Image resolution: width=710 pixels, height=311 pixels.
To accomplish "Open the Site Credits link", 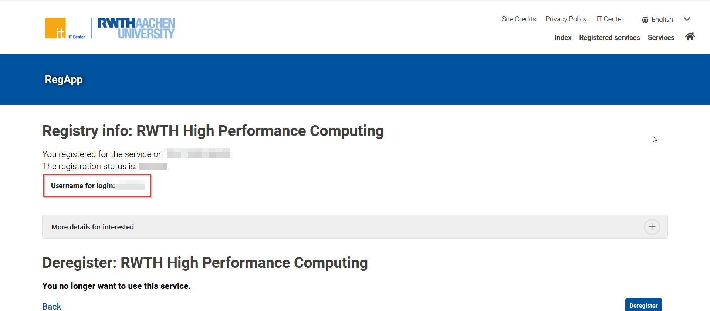I will 518,19.
